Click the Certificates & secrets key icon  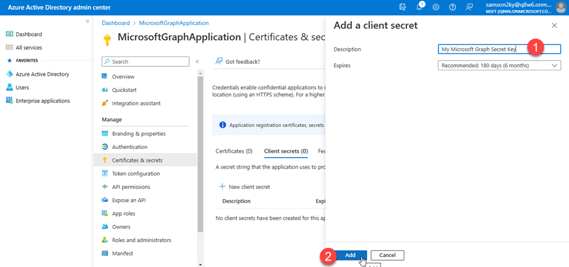(x=105, y=161)
